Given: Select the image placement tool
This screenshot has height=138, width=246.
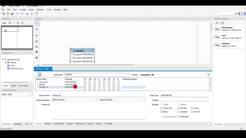Looking at the screenshot, I should (x=37, y=52).
